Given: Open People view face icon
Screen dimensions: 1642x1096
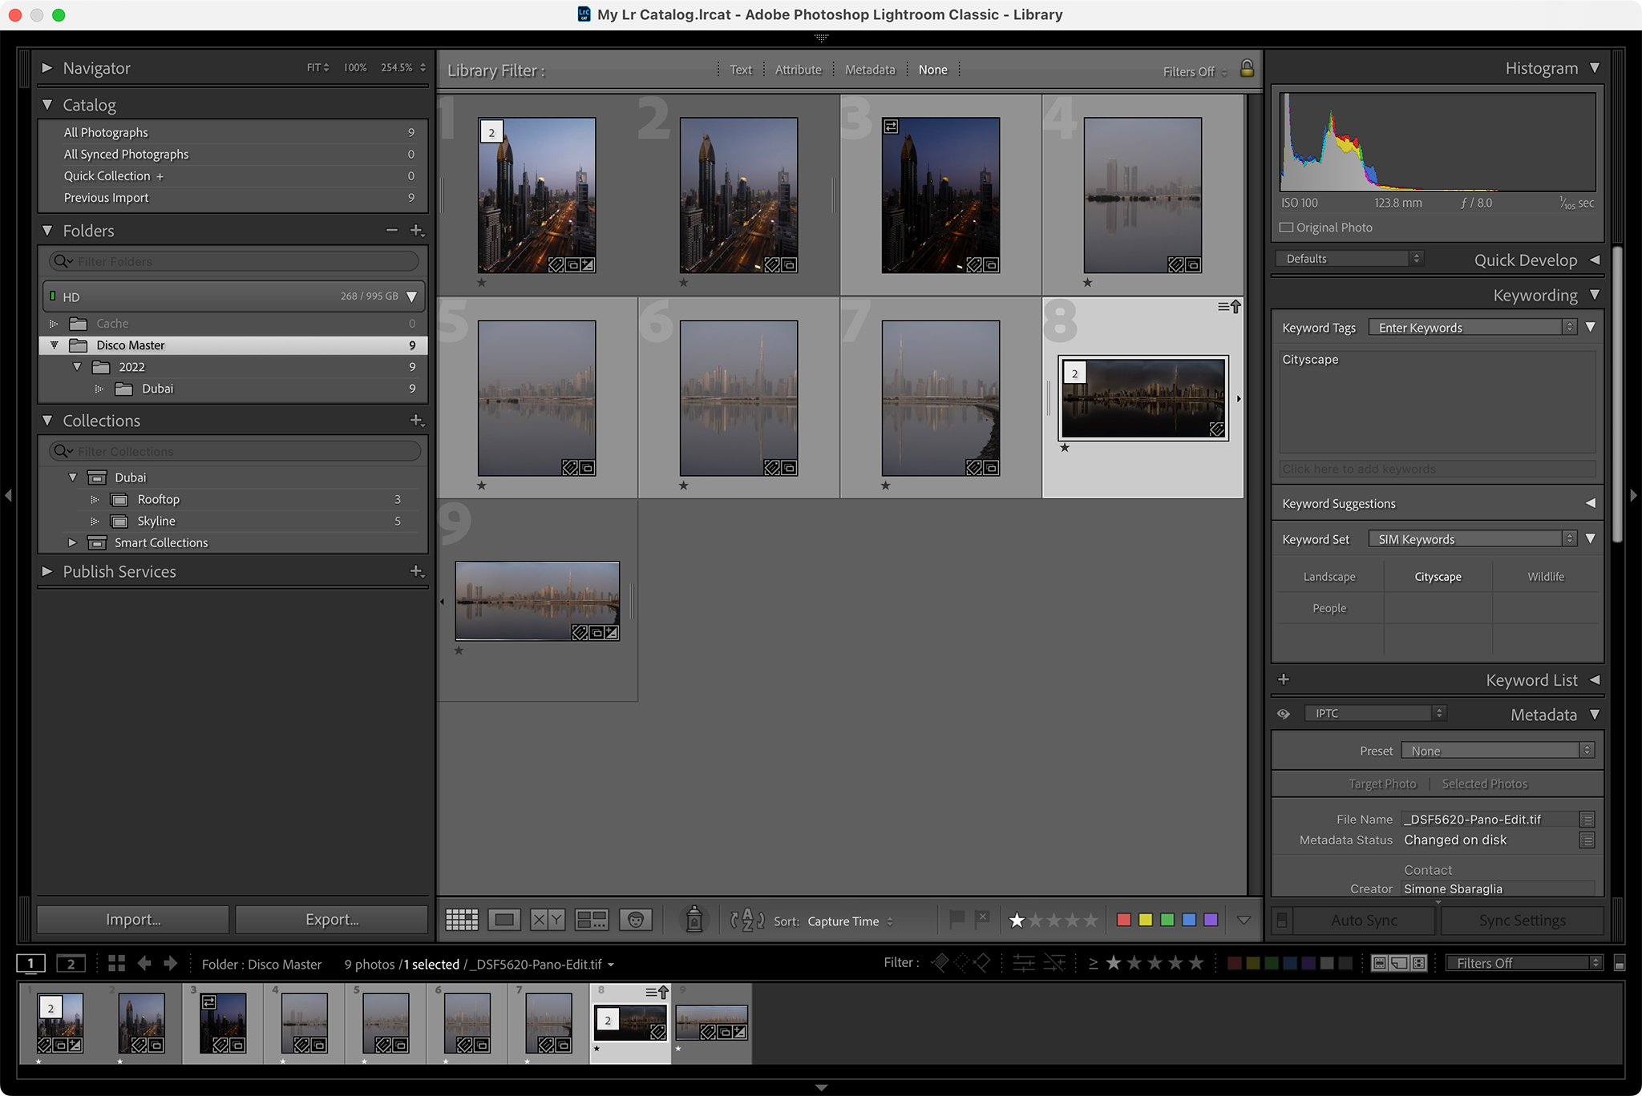Looking at the screenshot, I should click(x=636, y=920).
